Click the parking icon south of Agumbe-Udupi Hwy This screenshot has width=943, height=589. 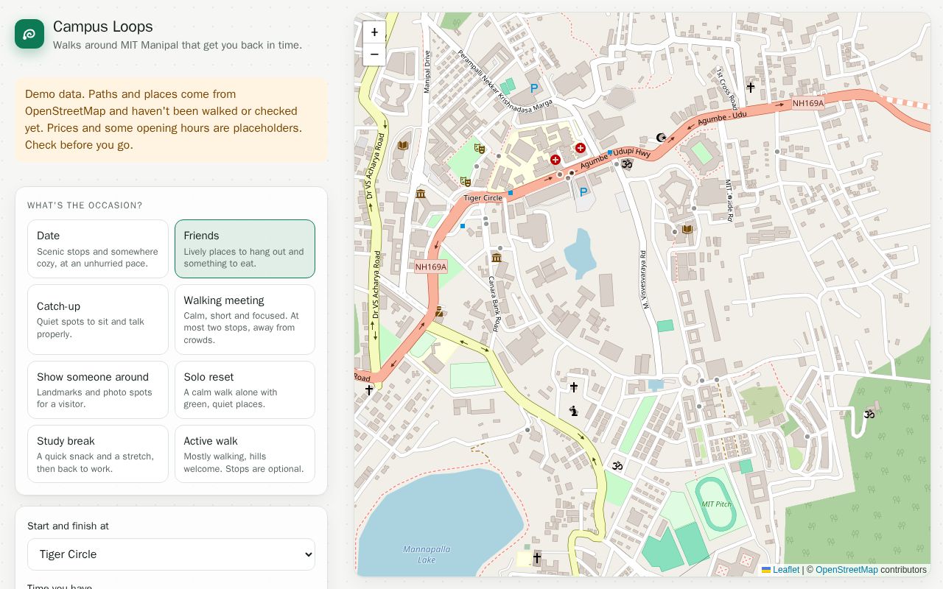coord(583,192)
